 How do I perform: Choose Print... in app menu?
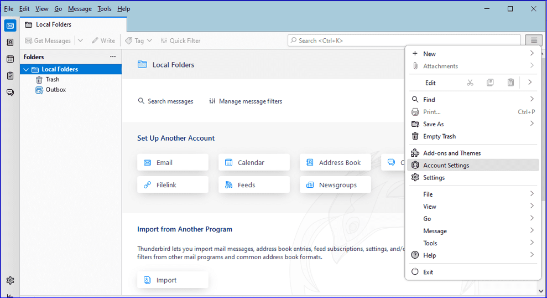[x=473, y=112]
